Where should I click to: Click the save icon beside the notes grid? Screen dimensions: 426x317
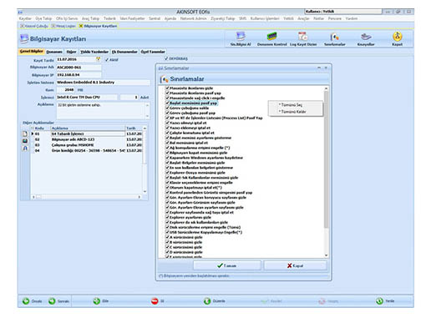(25, 141)
